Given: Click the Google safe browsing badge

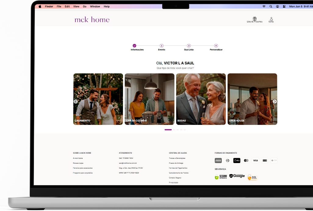Looking at the screenshot, I should 237,176.
